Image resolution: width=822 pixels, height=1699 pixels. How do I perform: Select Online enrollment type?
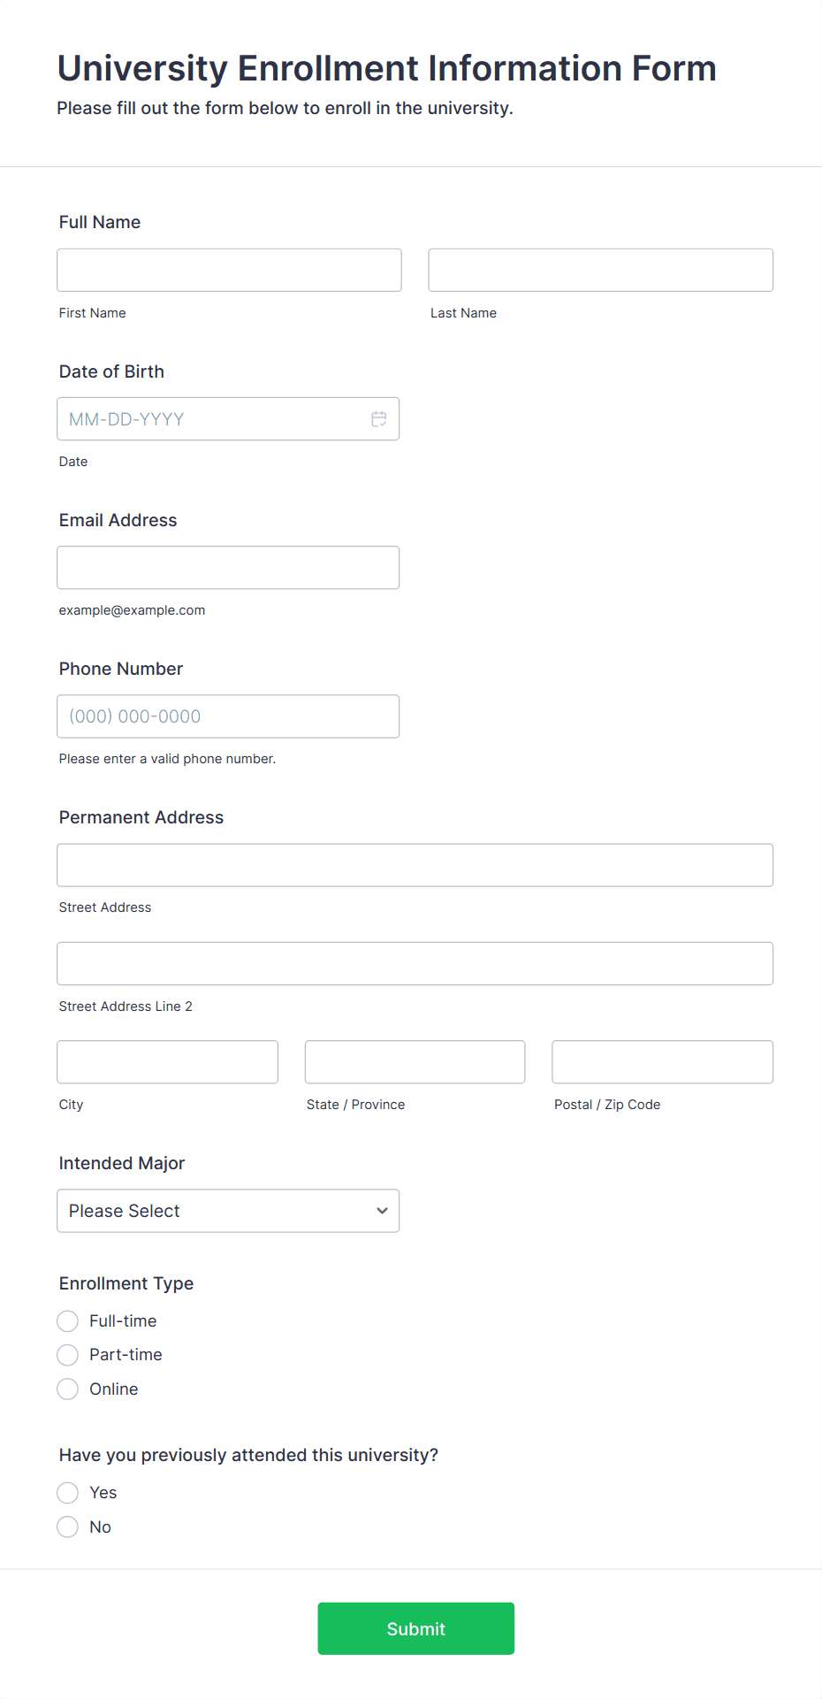(68, 1389)
